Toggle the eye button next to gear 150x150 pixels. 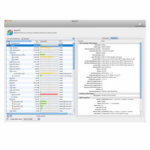pyautogui.click(x=11, y=116)
